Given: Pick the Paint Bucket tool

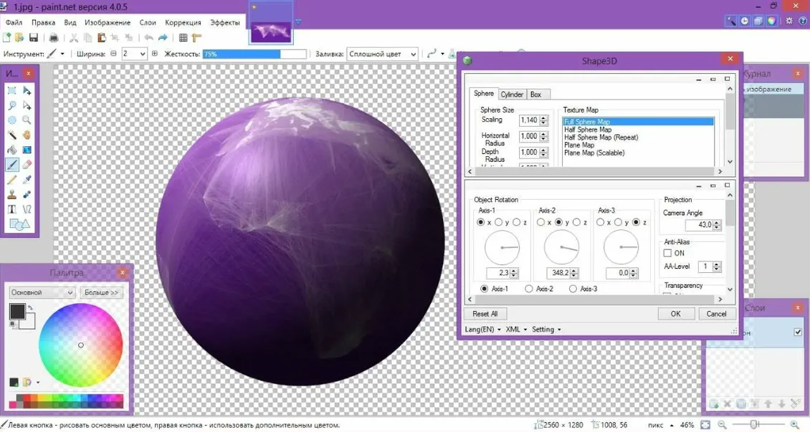Looking at the screenshot, I should pos(12,150).
